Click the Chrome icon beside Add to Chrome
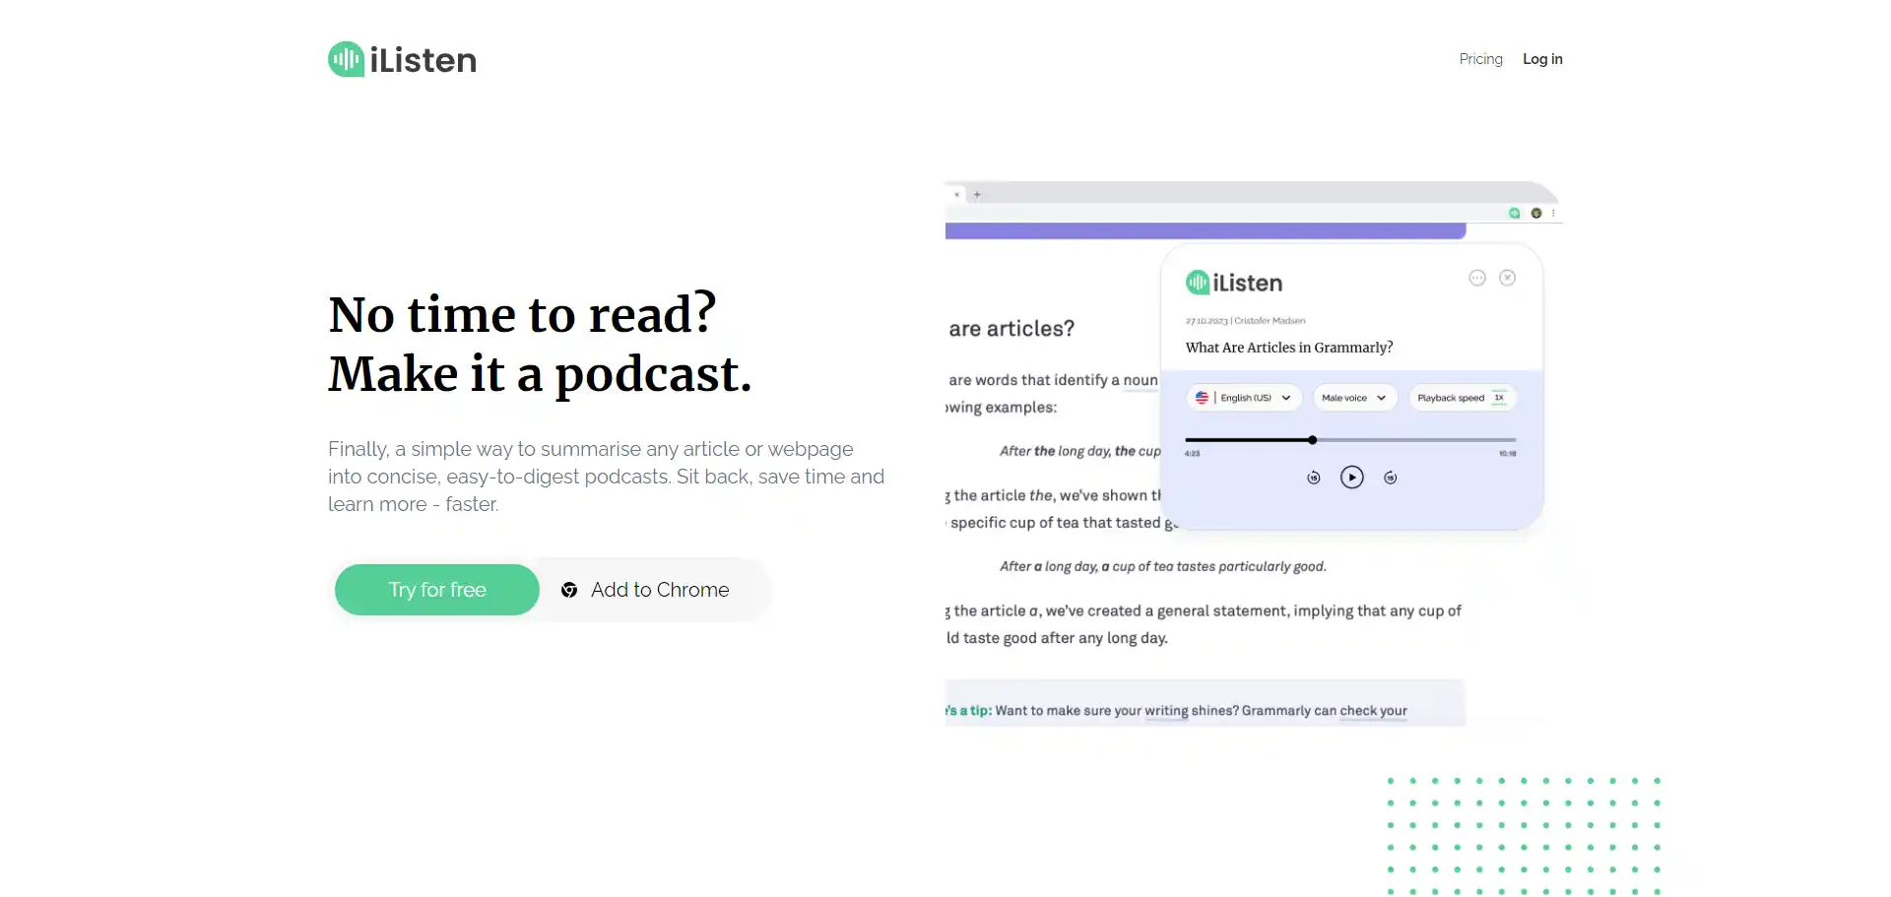The width and height of the screenshot is (1891, 897). pyautogui.click(x=569, y=590)
